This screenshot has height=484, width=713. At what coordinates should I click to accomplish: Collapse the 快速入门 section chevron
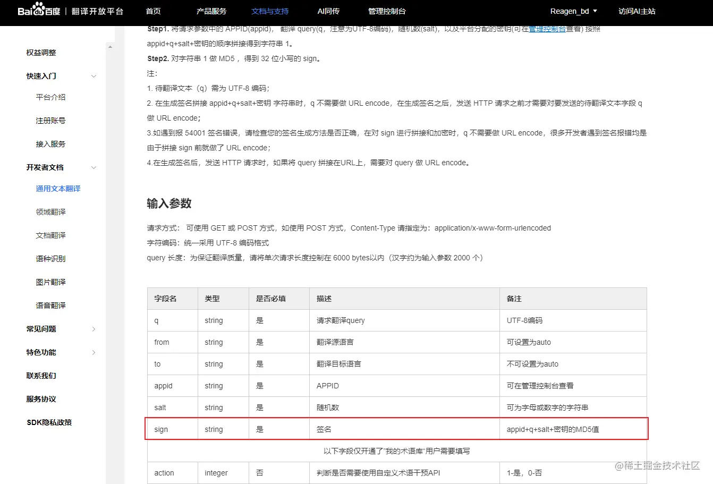pyautogui.click(x=94, y=76)
